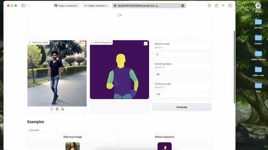Toggle the Safari sidebar icon

click(x=23, y=5)
